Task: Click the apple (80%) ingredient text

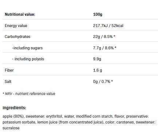Action: pyautogui.click(x=13, y=116)
